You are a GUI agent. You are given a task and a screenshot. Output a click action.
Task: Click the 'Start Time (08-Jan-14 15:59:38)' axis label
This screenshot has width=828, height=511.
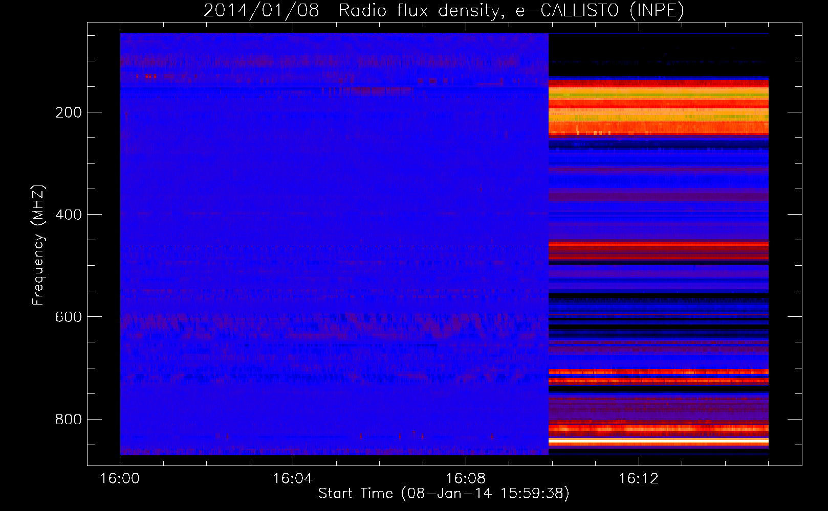(x=444, y=494)
